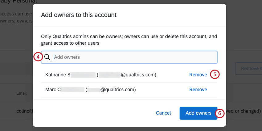The height and width of the screenshot is (131, 262).
Task: Click the red step 5 circle marker
Action: click(x=215, y=75)
